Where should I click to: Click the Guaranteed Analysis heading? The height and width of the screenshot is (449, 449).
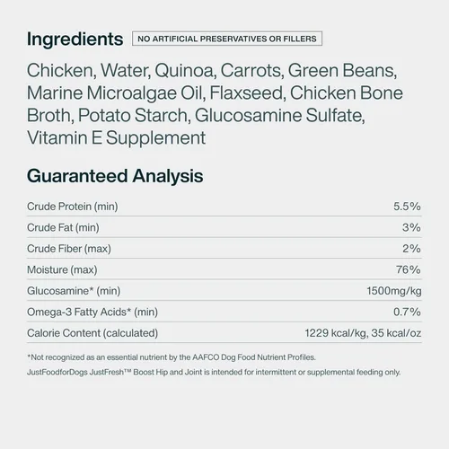(115, 176)
